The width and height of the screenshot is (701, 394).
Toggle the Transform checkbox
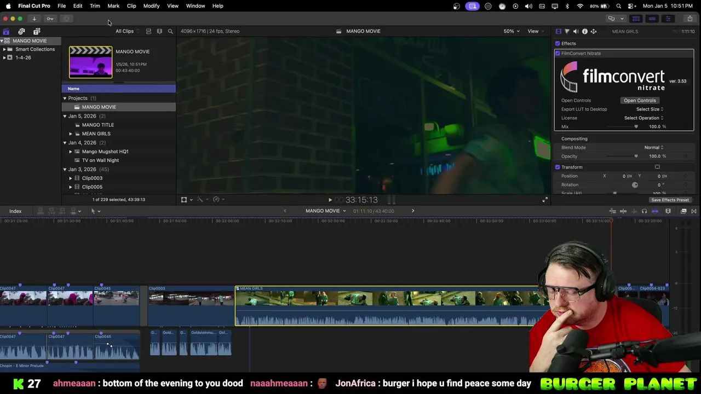pos(558,167)
